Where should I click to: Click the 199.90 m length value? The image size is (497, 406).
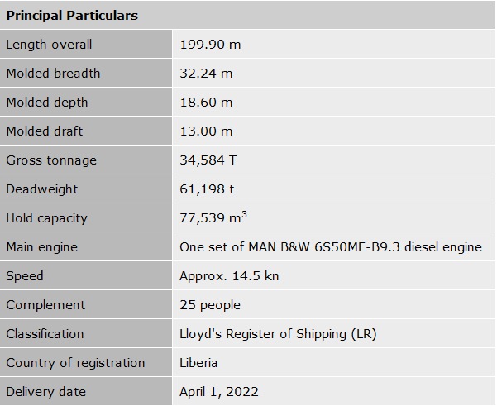click(x=210, y=45)
